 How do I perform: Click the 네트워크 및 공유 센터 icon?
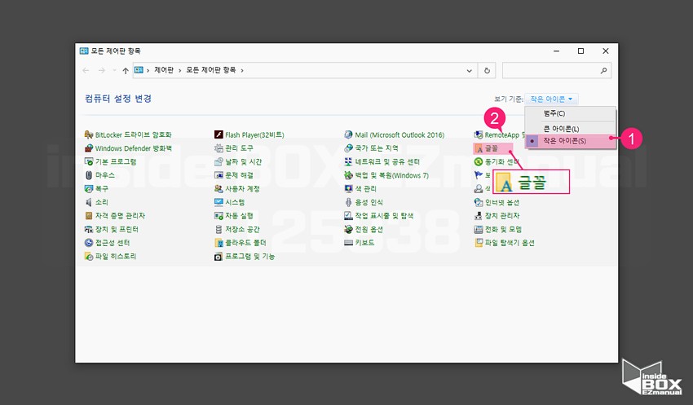click(x=348, y=161)
